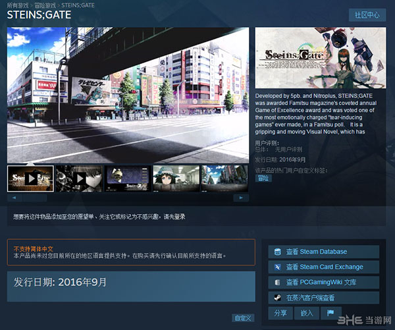This screenshot has width=395, height=330.
Task: Select the girl with hat screenshot thumbnail
Action: point(175,178)
